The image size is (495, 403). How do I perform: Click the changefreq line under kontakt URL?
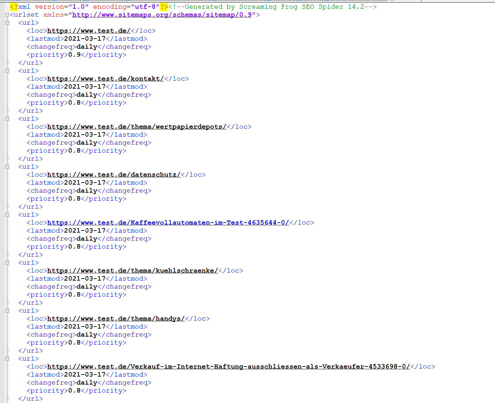coord(89,95)
